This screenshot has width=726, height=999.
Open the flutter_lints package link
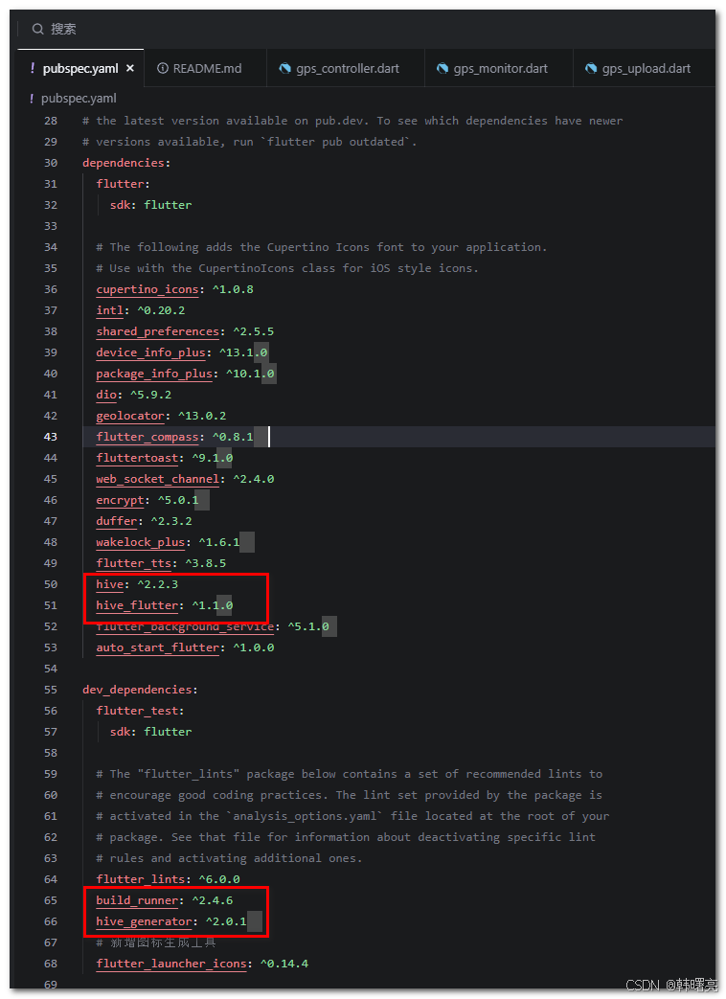pyautogui.click(x=141, y=879)
